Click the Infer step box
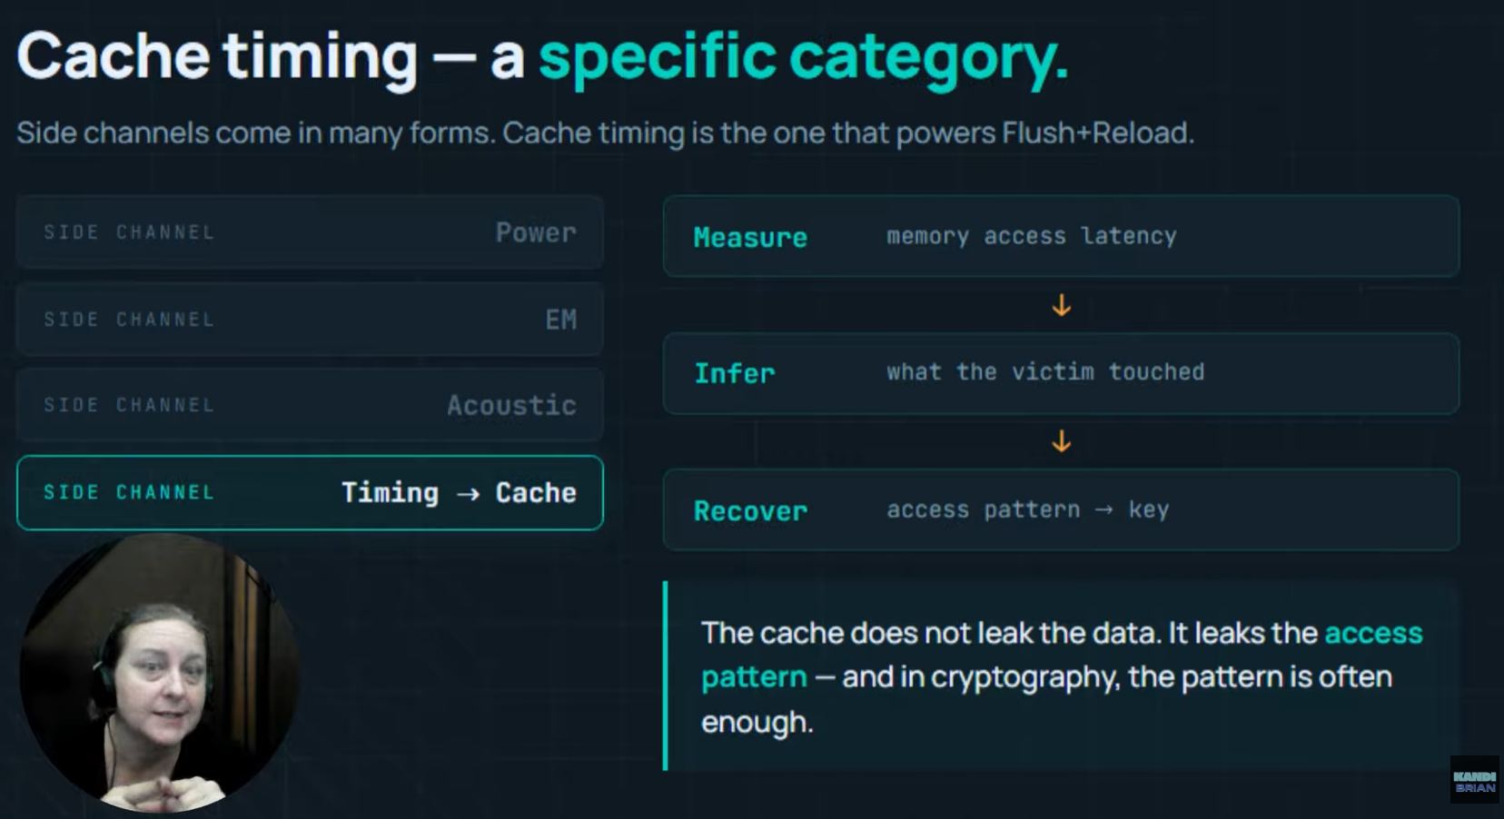This screenshot has height=819, width=1504. pos(1061,373)
